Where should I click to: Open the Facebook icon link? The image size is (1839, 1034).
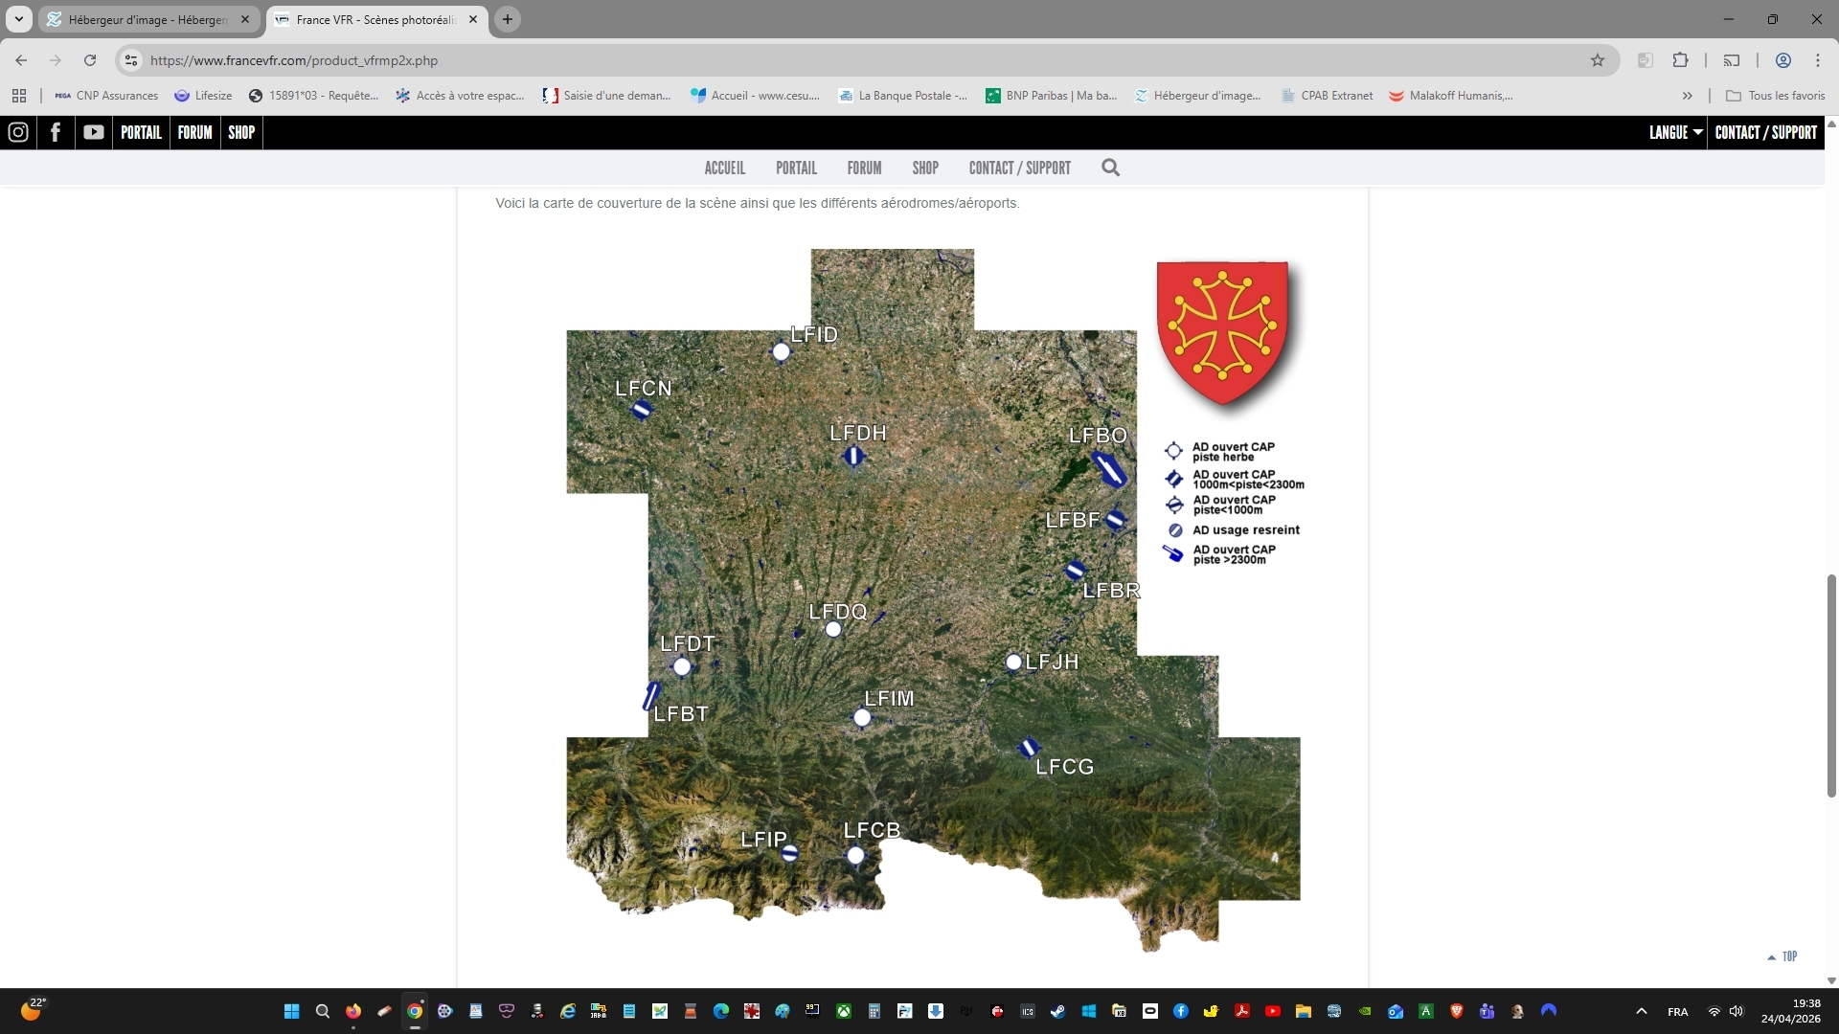[56, 132]
